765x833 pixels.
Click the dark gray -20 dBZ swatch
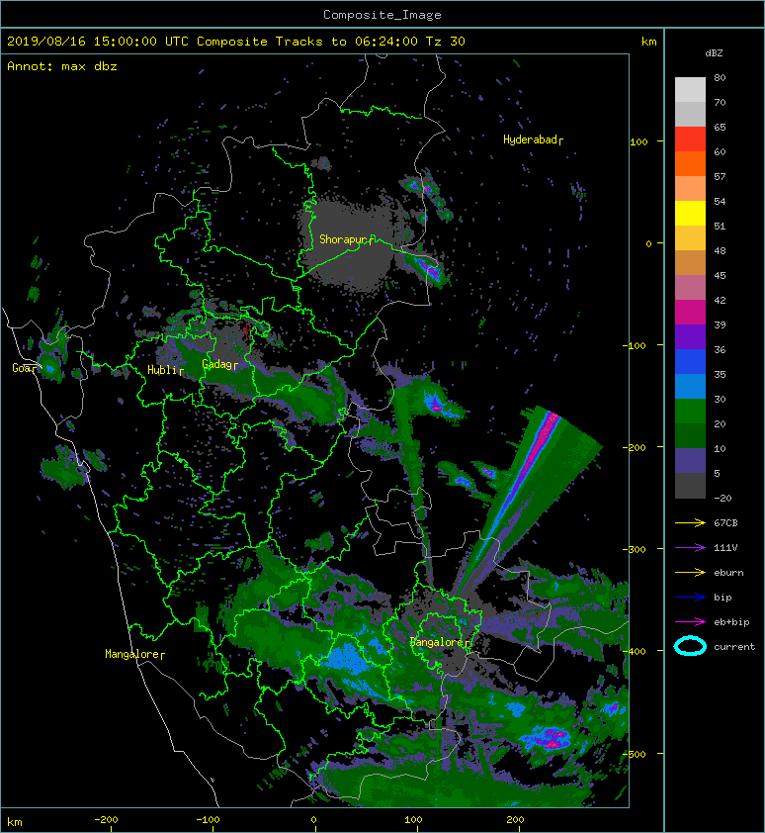point(690,486)
